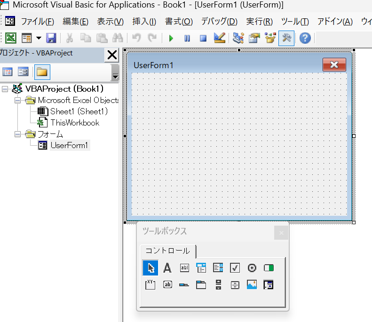
Task: Click the Reset stop icon
Action: (x=203, y=38)
